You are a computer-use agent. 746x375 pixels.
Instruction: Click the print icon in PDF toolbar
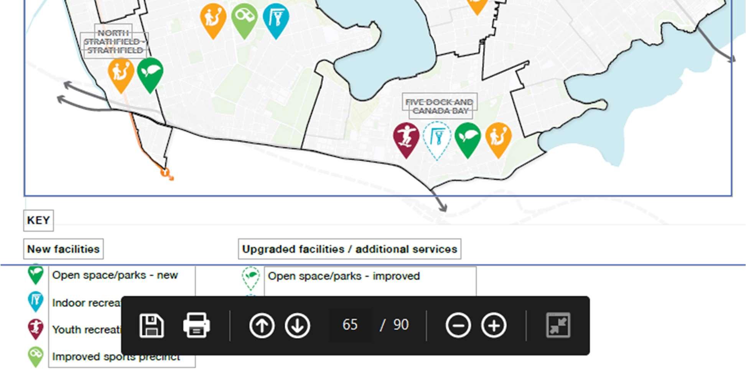tap(196, 325)
